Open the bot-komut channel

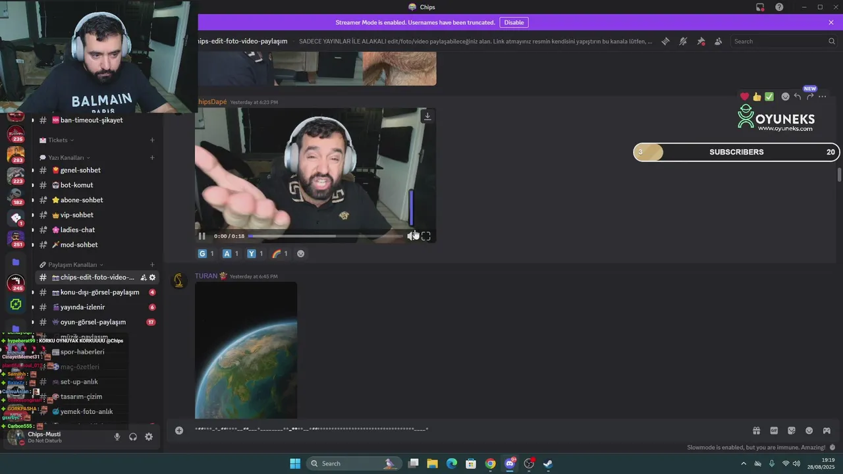[97, 185]
